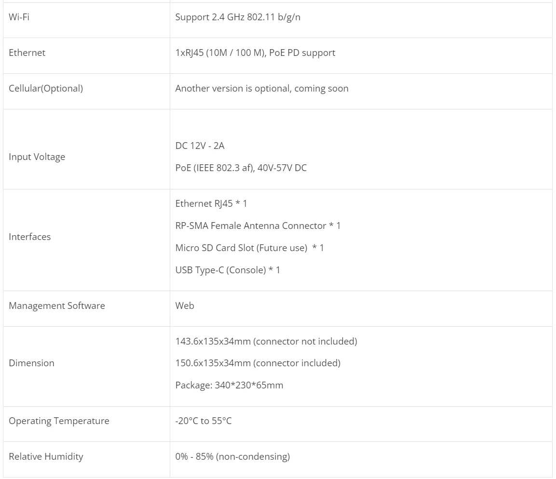This screenshot has height=479, width=556.
Task: Click the "Web" value cell
Action: point(185,306)
